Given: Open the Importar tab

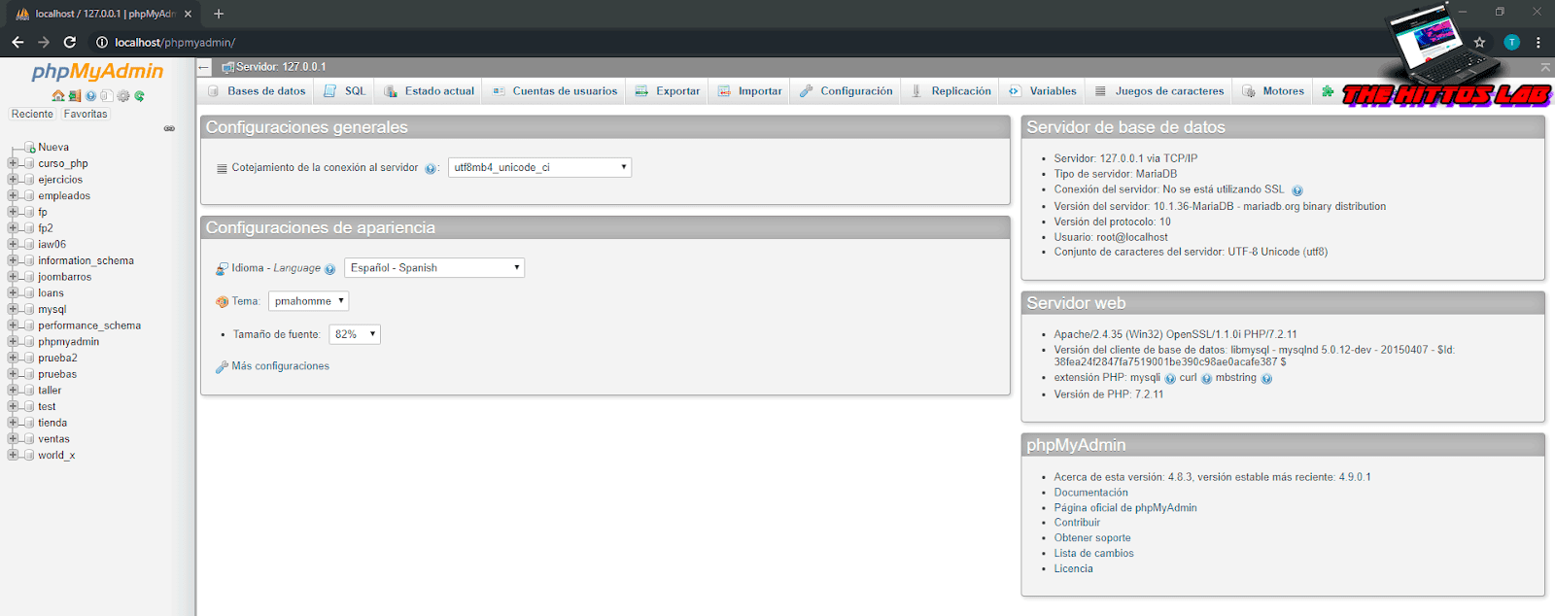Looking at the screenshot, I should click(749, 91).
